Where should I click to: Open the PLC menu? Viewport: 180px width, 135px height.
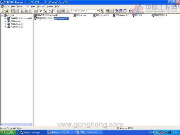click(27, 7)
